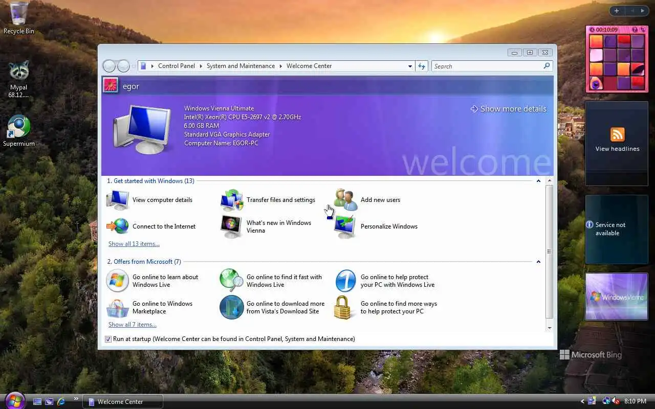655x409 pixels.
Task: Click the RSS View headlines gadget icon
Action: point(617,134)
